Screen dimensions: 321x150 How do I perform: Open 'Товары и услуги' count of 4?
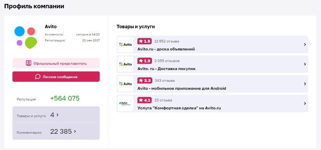(54, 115)
